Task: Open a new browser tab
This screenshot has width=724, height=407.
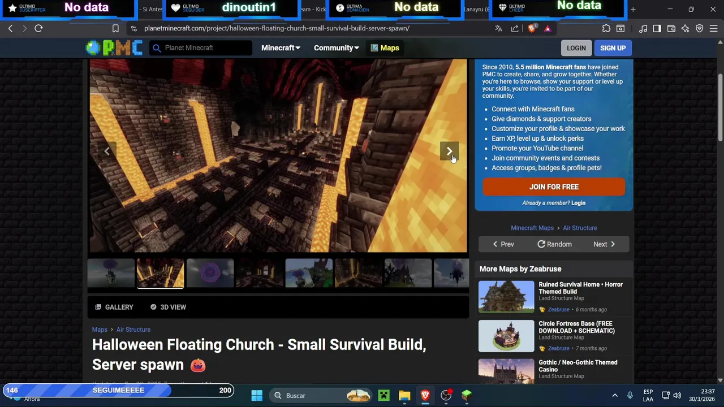Action: (633, 9)
